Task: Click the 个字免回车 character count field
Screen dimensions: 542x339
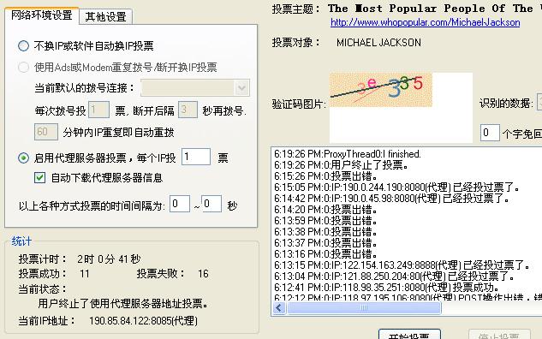Action: [x=490, y=133]
